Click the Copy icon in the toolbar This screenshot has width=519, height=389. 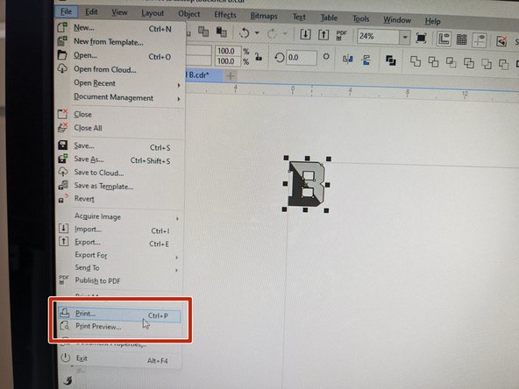203,32
